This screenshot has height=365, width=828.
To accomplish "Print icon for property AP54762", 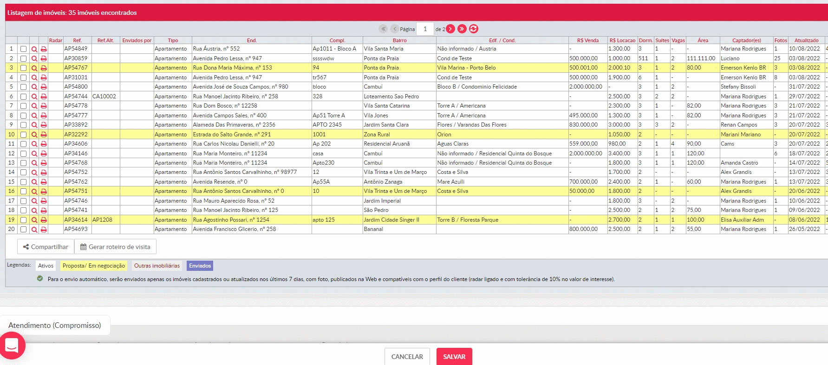I will pyautogui.click(x=44, y=182).
